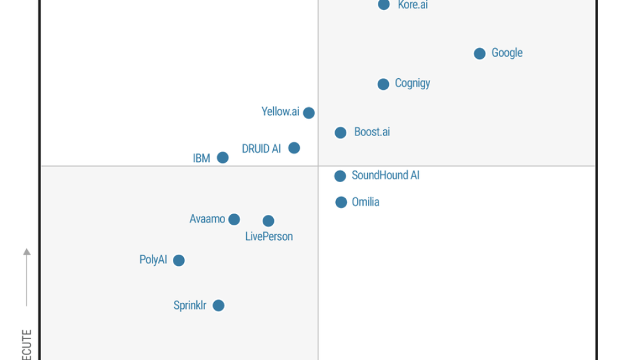Image resolution: width=630 pixels, height=360 pixels.
Task: Click the Cognigy data point dot
Action: 383,84
